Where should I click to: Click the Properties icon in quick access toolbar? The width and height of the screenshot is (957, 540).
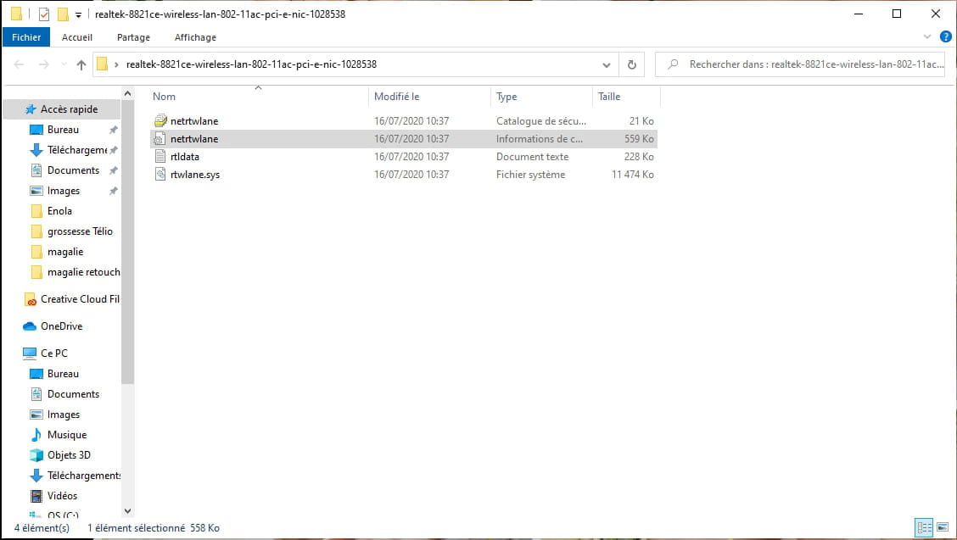[x=44, y=14]
